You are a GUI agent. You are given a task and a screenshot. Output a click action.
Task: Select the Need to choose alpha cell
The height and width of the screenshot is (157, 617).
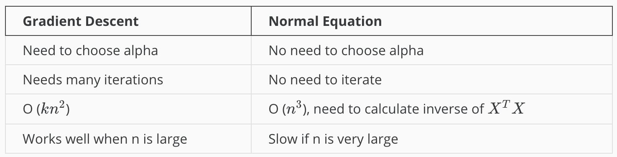pyautogui.click(x=128, y=50)
